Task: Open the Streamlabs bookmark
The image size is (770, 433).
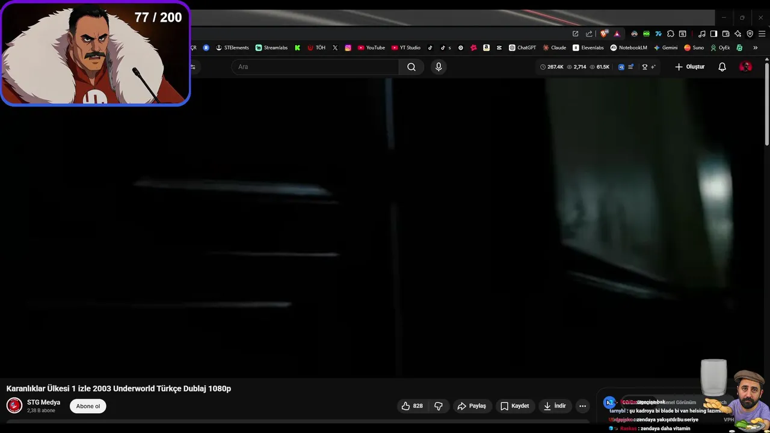Action: coord(271,48)
